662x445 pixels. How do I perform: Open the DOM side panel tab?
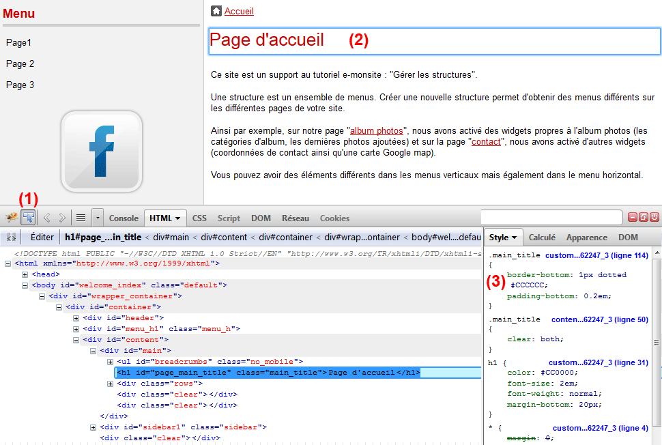629,238
